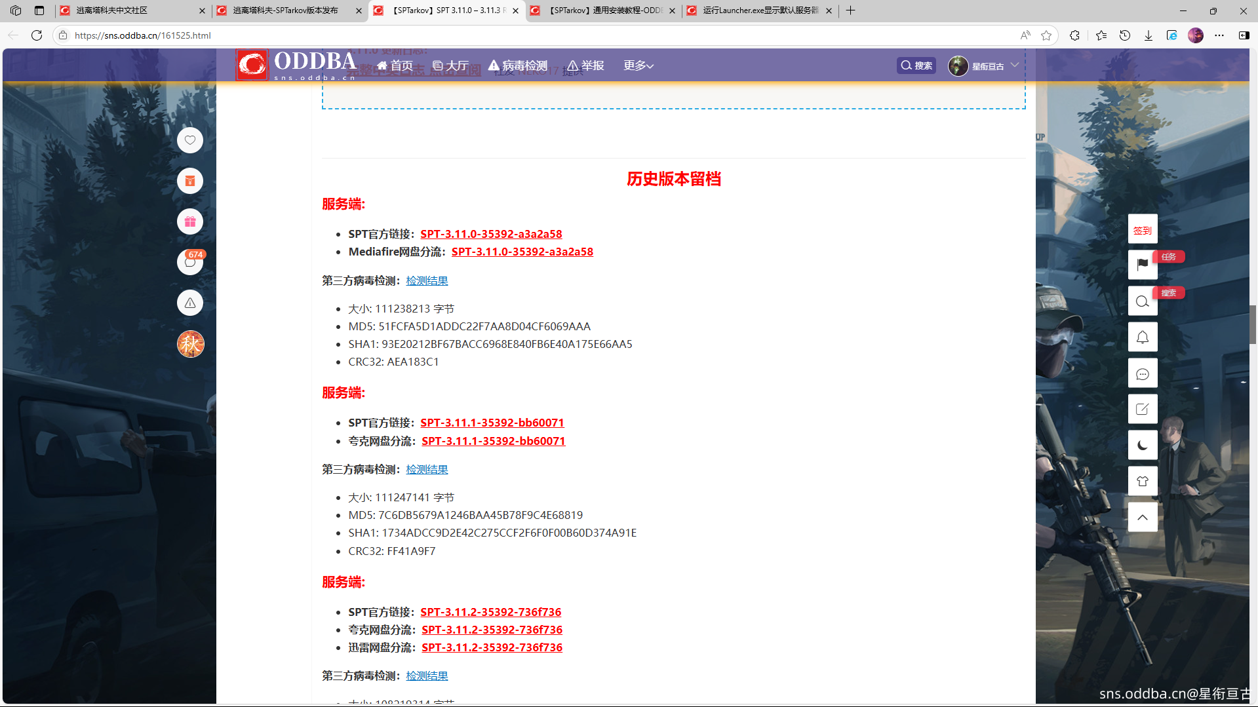Screen dimensions: 1258x707
Task: Expand user menu chevron beside 星衔亘古
Action: click(x=1015, y=65)
